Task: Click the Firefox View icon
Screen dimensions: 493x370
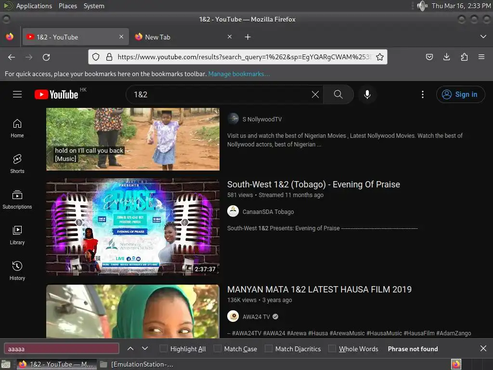Action: click(x=10, y=37)
